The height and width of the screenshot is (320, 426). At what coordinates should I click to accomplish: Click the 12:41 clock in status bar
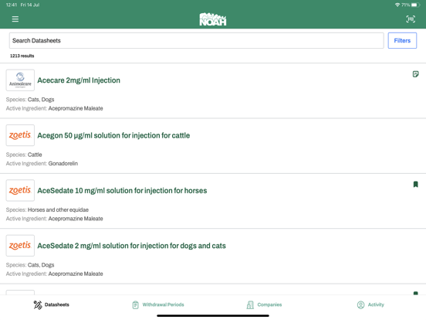click(12, 5)
